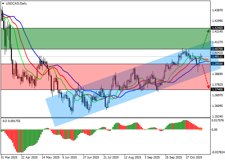
Task: Click the 1.38695 price axis value
Action: pyautogui.click(x=218, y=74)
